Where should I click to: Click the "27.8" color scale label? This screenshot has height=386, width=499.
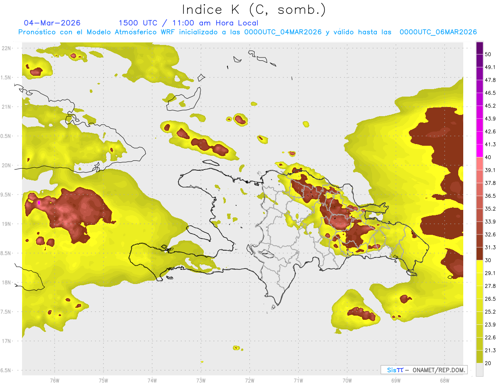(490, 286)
